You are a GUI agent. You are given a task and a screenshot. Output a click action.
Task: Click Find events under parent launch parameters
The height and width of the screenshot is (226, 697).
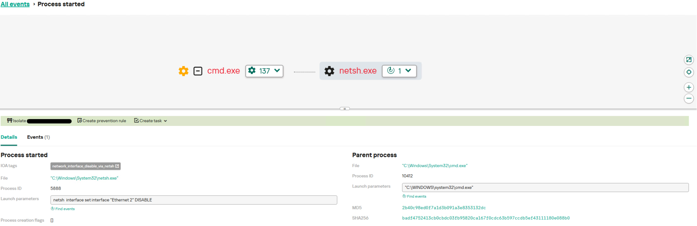click(x=415, y=196)
